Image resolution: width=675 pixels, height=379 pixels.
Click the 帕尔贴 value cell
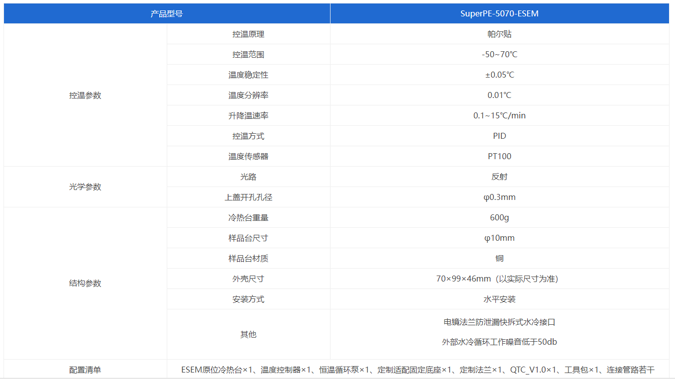click(x=499, y=34)
